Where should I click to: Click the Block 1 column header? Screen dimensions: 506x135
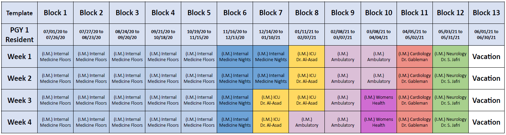coord(55,13)
